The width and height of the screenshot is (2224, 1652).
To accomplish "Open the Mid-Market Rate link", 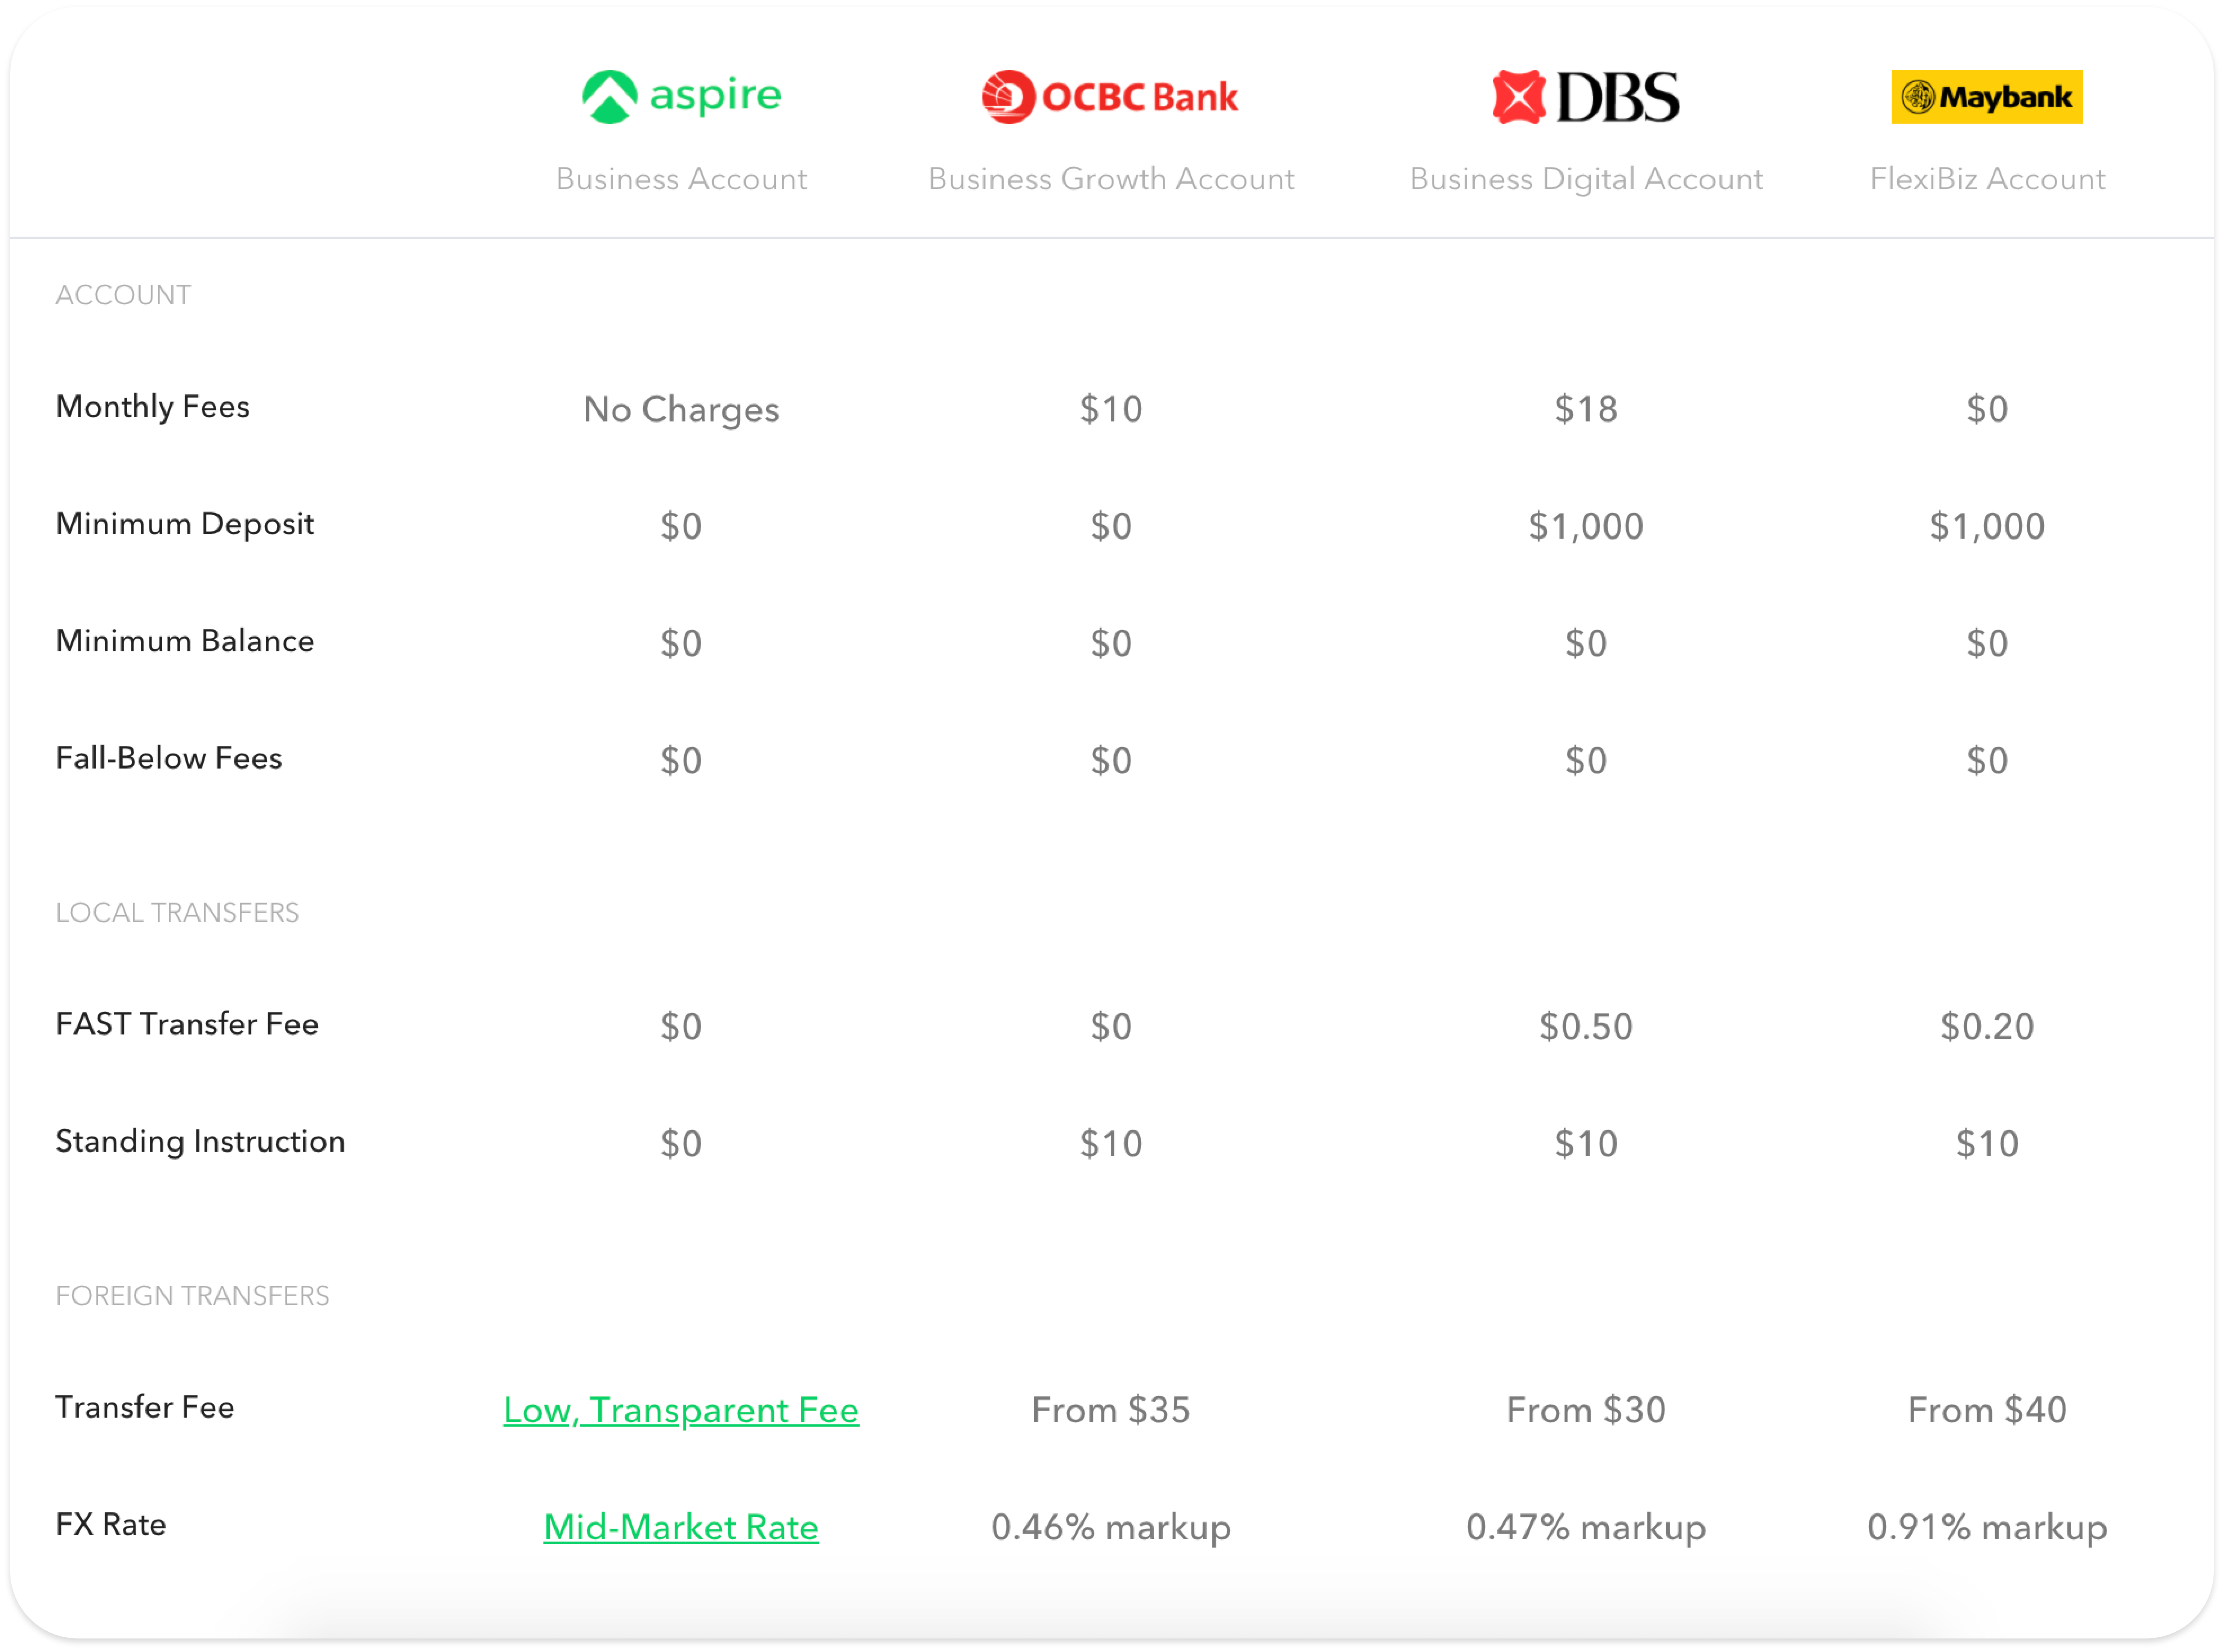I will point(681,1527).
